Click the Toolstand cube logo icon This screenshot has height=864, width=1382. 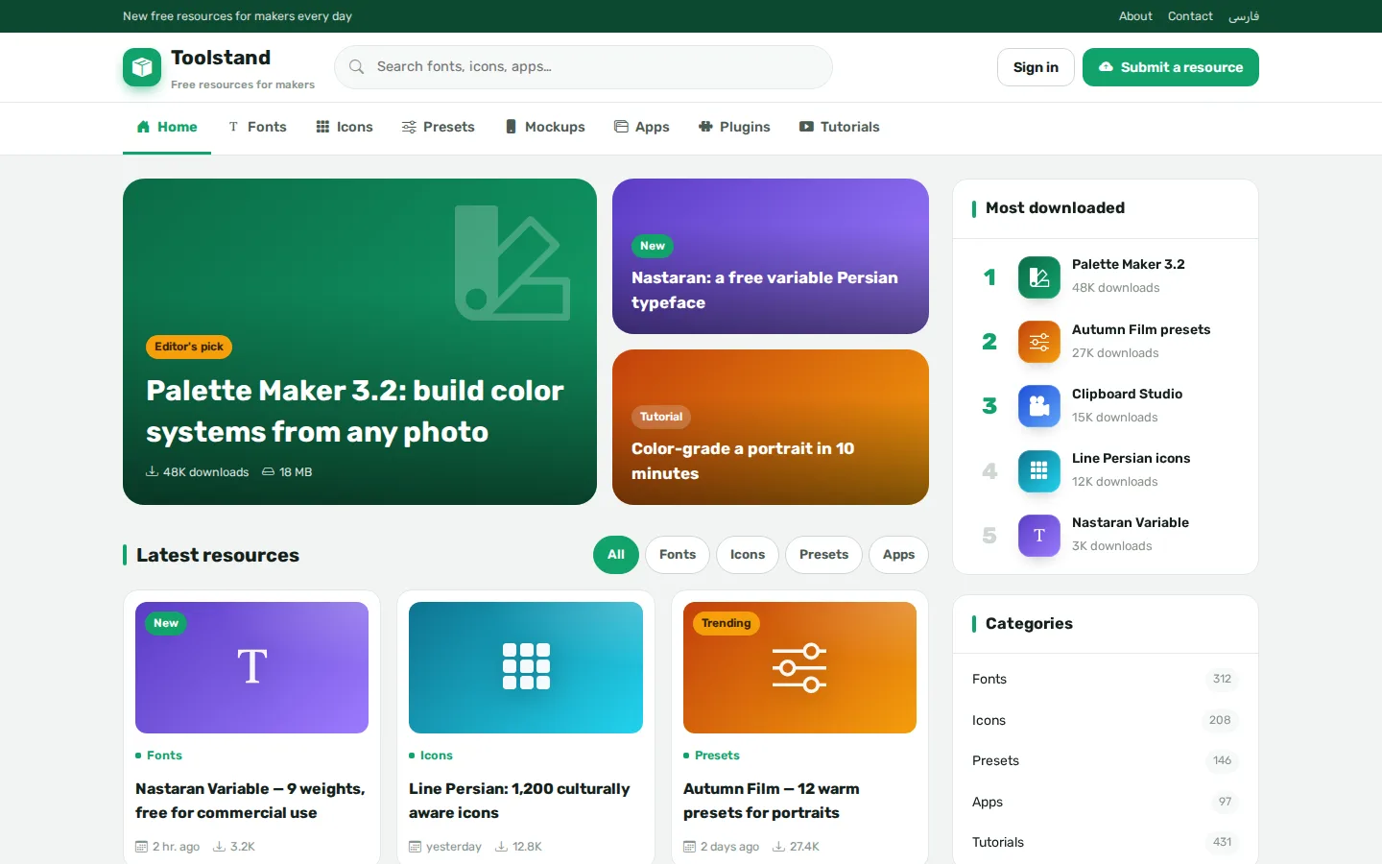142,67
